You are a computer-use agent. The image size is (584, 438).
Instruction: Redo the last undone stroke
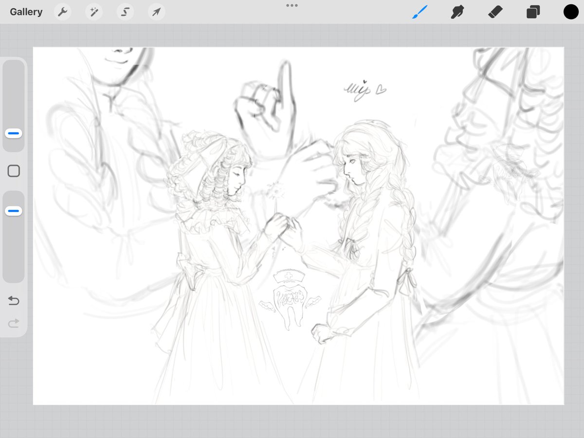pyautogui.click(x=14, y=323)
